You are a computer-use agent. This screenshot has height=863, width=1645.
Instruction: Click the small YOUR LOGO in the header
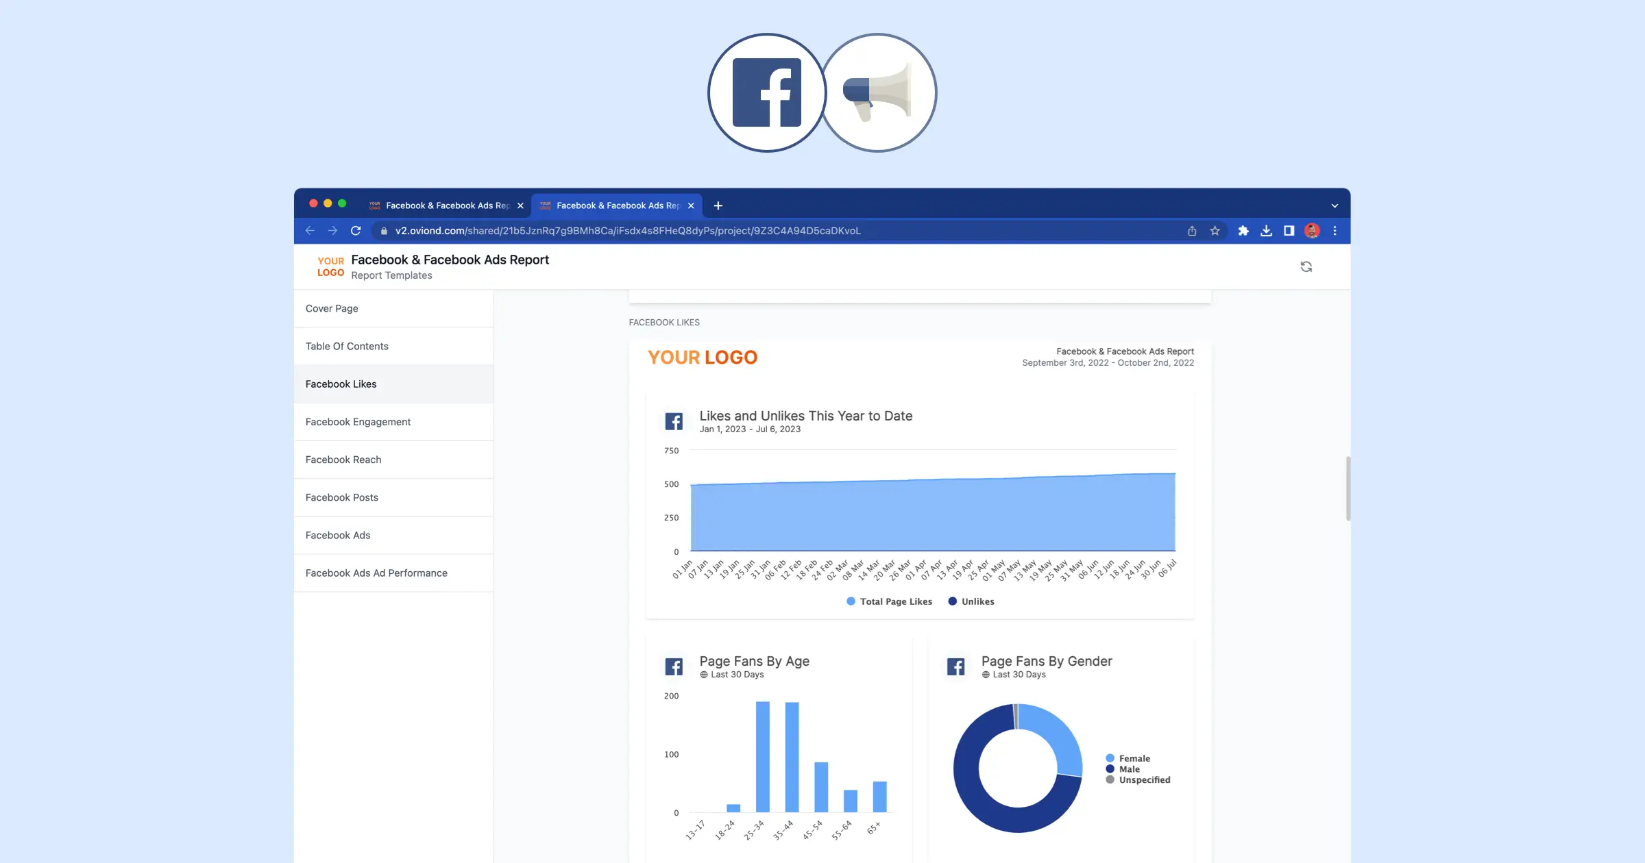(330, 266)
